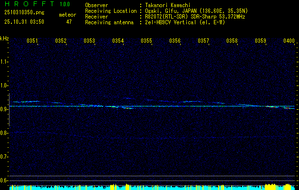Screen dimensions: 299x190
Task: Click the 25.10.31 03:50 timestamp
Action: point(24,22)
